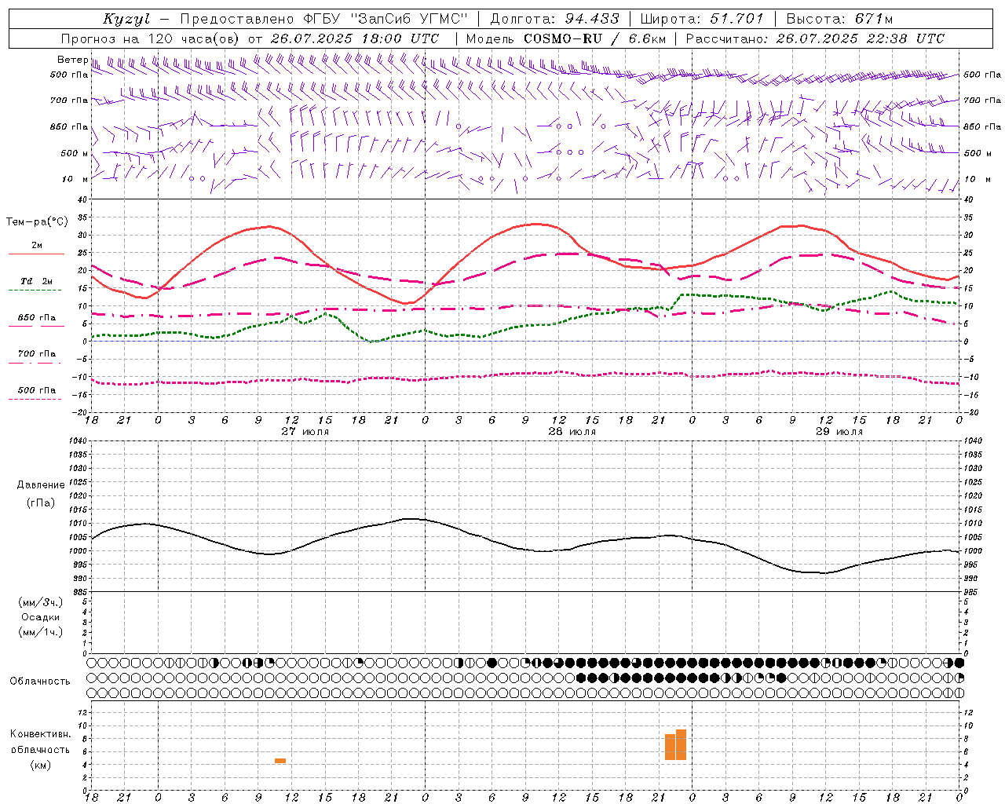Viewport: 1005px width, 804px height.
Task: Click the Модель COSMO-RU / 6.6км text
Action: 566,38
